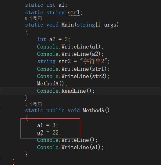Click closing brace of Main method

click(26, 98)
